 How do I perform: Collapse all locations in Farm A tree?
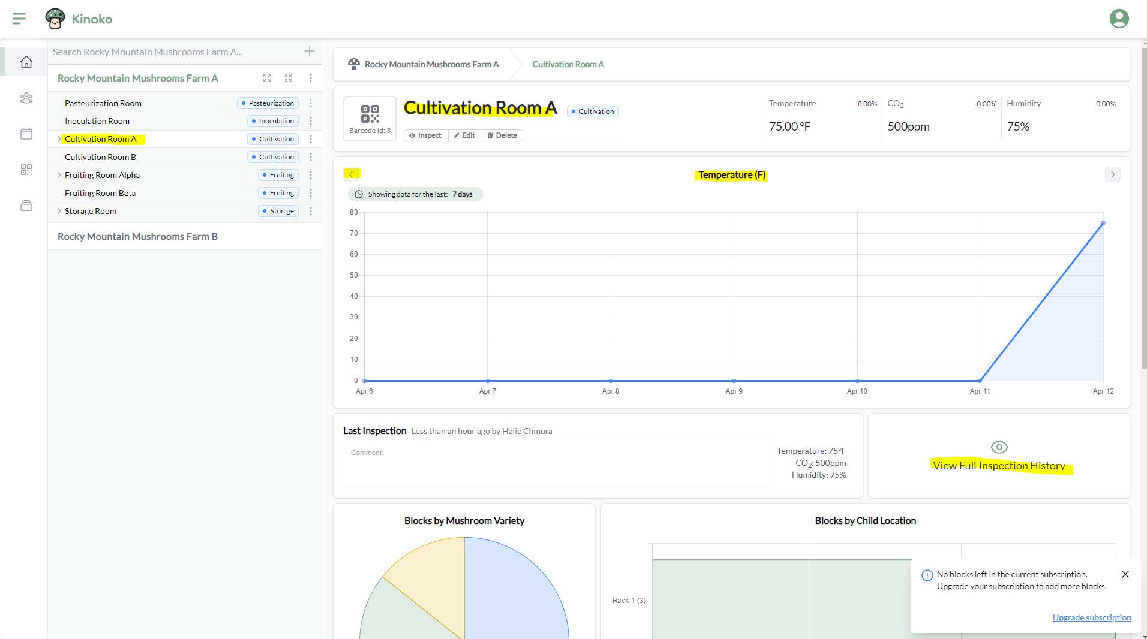[x=289, y=78]
